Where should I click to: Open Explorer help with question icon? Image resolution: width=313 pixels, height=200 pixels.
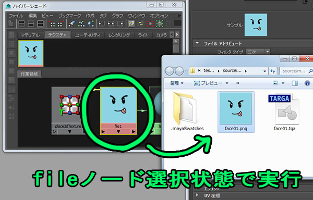tap(307, 83)
